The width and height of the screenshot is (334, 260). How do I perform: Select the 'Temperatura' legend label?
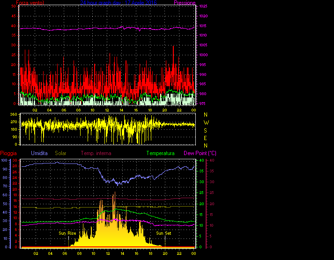(x=160, y=153)
